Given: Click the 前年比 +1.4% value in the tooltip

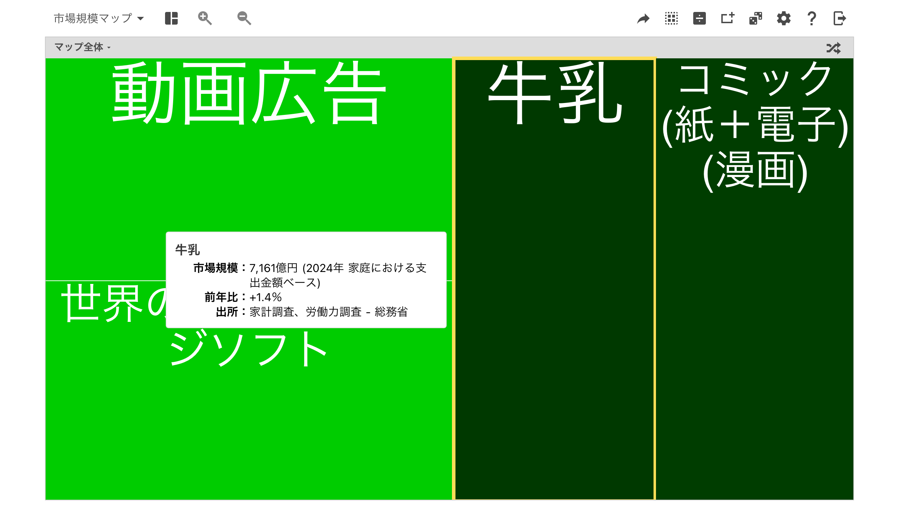Looking at the screenshot, I should pos(265,297).
